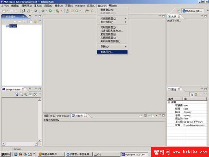Open the 瑞星杀毒软件 taskbar button
This screenshot has width=209, height=157.
click(51, 154)
